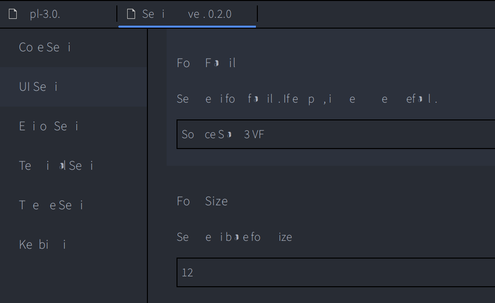Click the Font Size description text
Viewport: 495px width, 303px height.
point(234,237)
